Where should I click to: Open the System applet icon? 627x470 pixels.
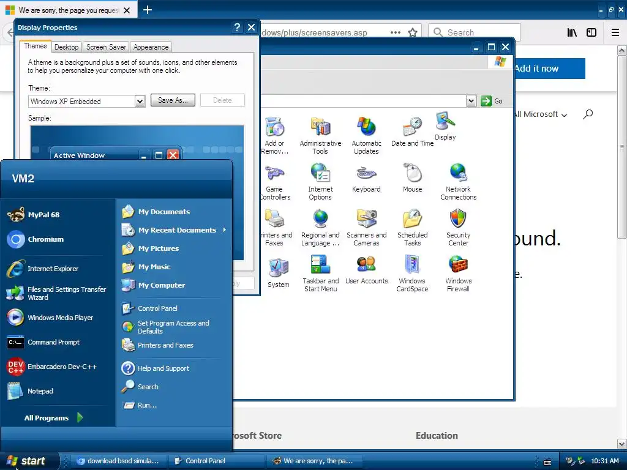[x=279, y=274]
